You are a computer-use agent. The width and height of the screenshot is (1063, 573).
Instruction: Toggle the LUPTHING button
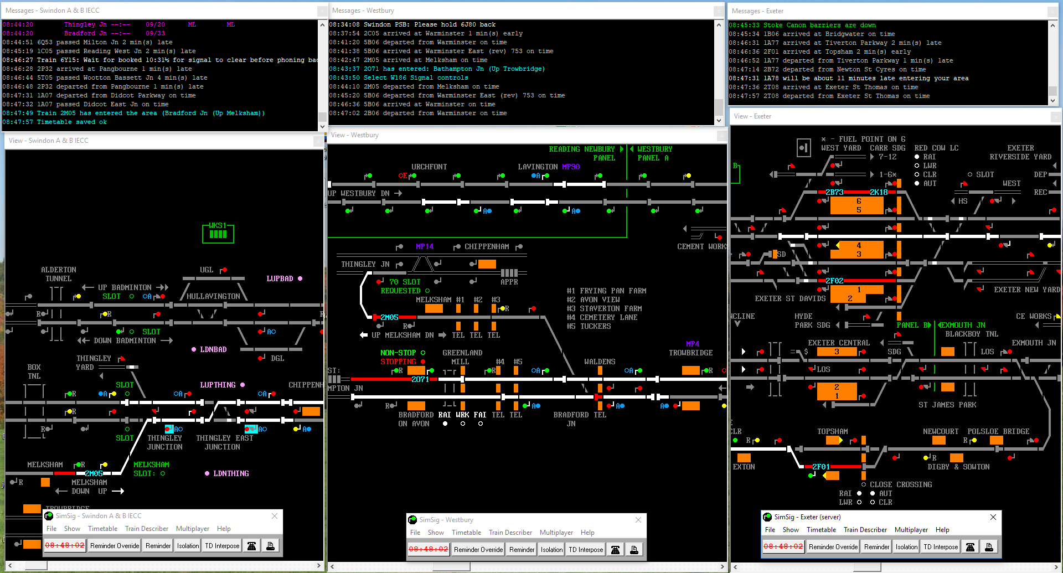(x=242, y=385)
